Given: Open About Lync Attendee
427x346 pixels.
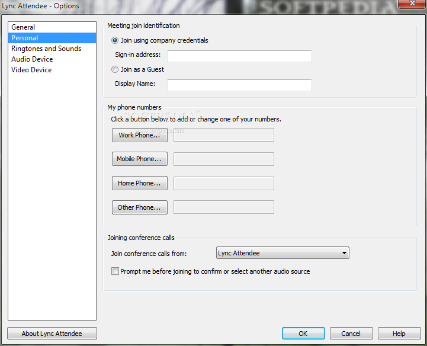Looking at the screenshot, I should click(x=52, y=334).
